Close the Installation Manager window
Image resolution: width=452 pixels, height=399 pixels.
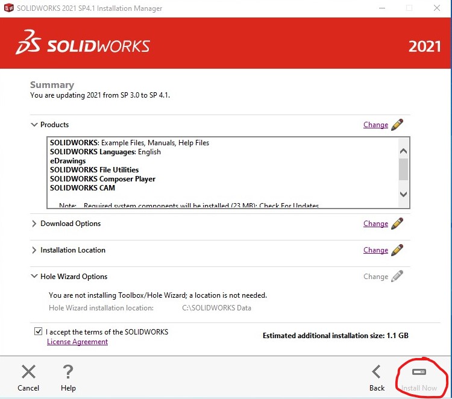(437, 8)
